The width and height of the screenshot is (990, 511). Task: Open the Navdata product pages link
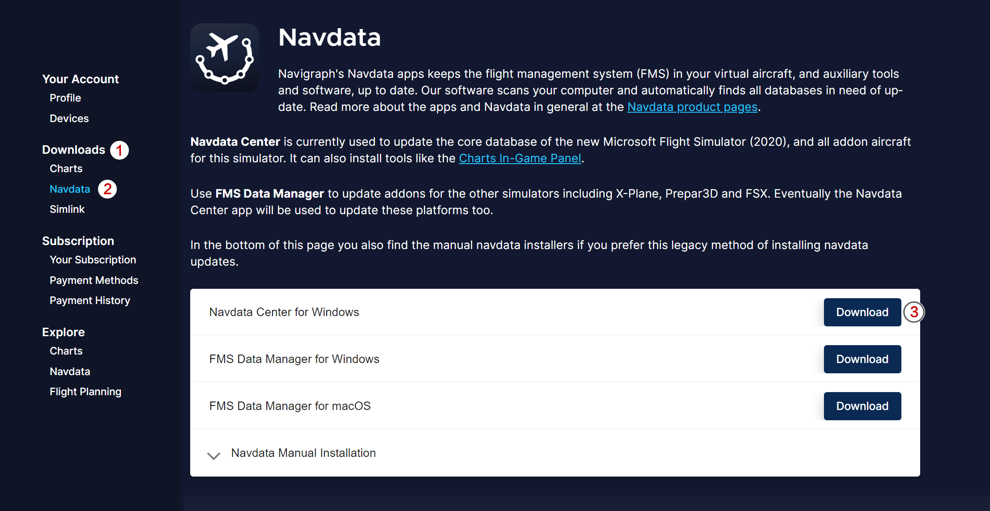coord(692,107)
